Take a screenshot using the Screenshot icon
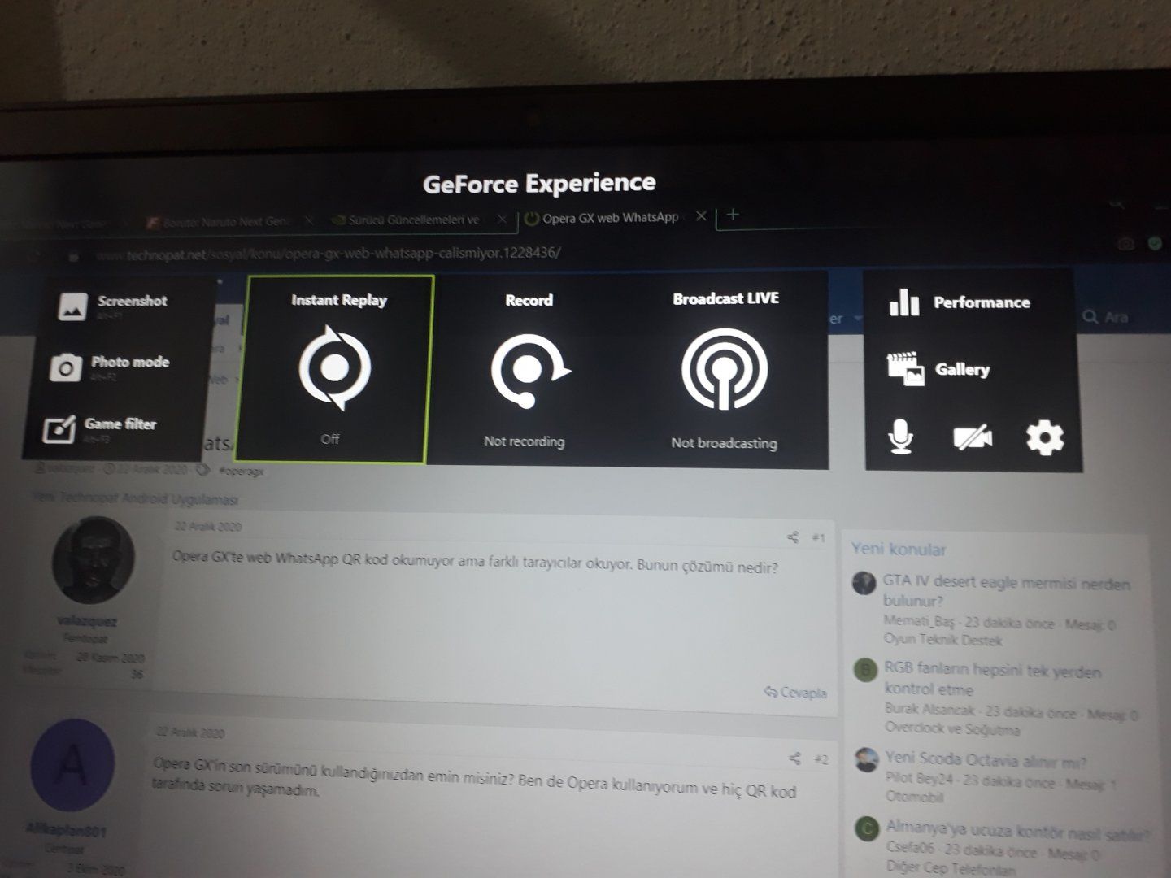This screenshot has height=878, width=1171. tap(72, 306)
